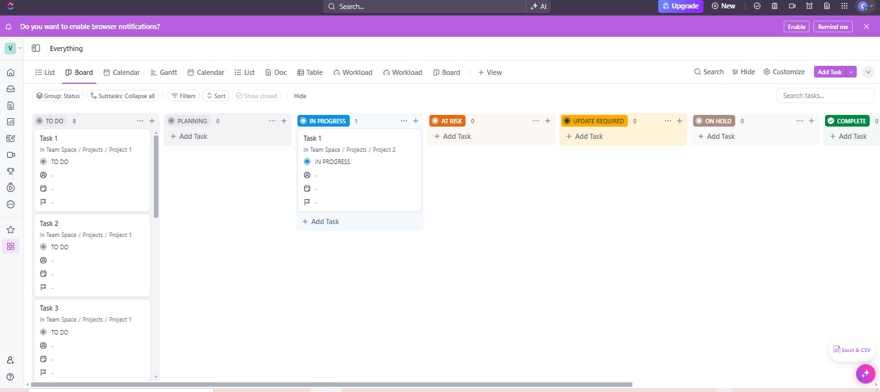Open the Sort dropdown

(x=216, y=96)
